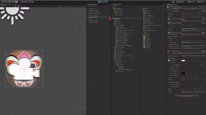This screenshot has height=115, width=206.
Task: Select the white camera gizmo in Scene view
Action: [x=24, y=69]
